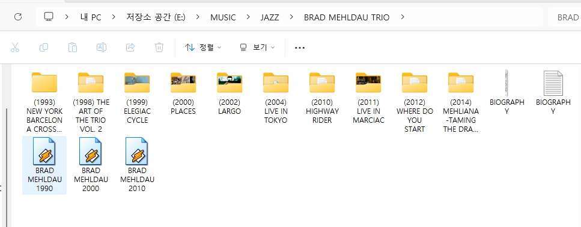The width and height of the screenshot is (581, 227).
Task: Click the Paste clipboard icon
Action: pyautogui.click(x=73, y=47)
